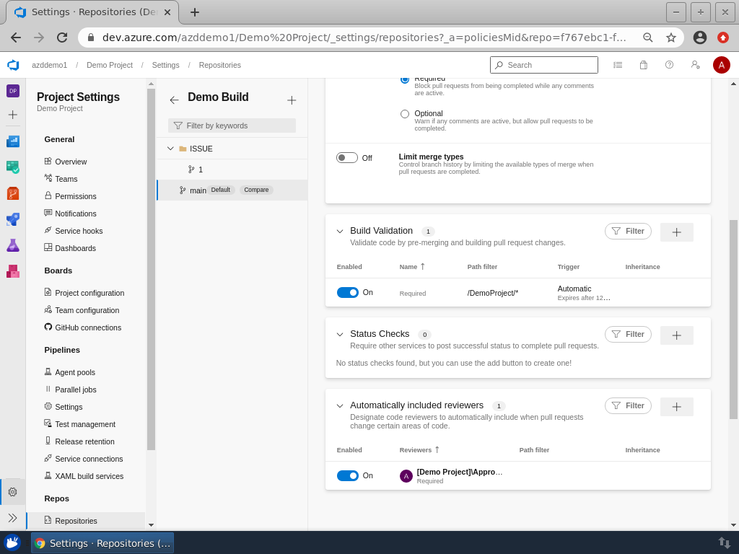Click settings sidebar scrollbar thumb
The width and height of the screenshot is (739, 554).
[x=151, y=270]
